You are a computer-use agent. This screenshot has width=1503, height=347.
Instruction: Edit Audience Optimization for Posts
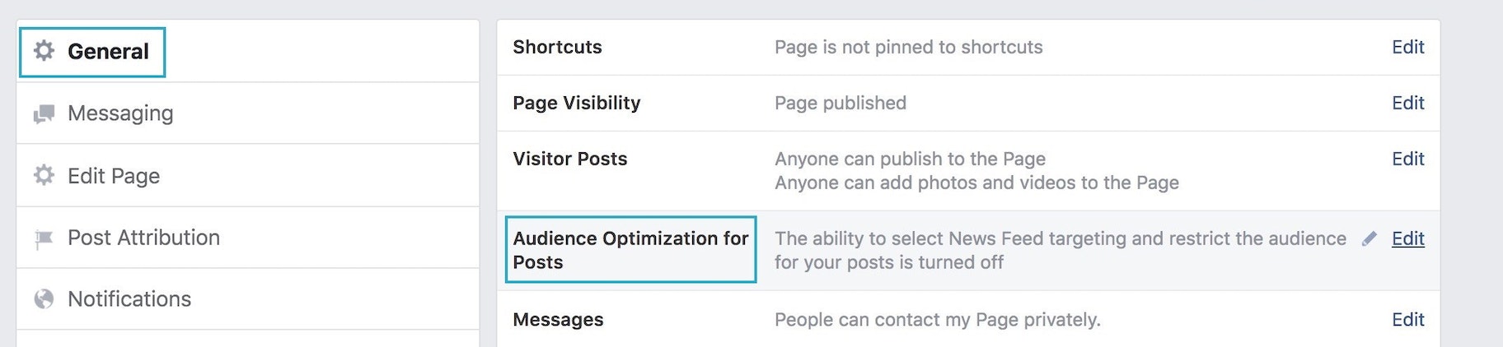[1407, 238]
